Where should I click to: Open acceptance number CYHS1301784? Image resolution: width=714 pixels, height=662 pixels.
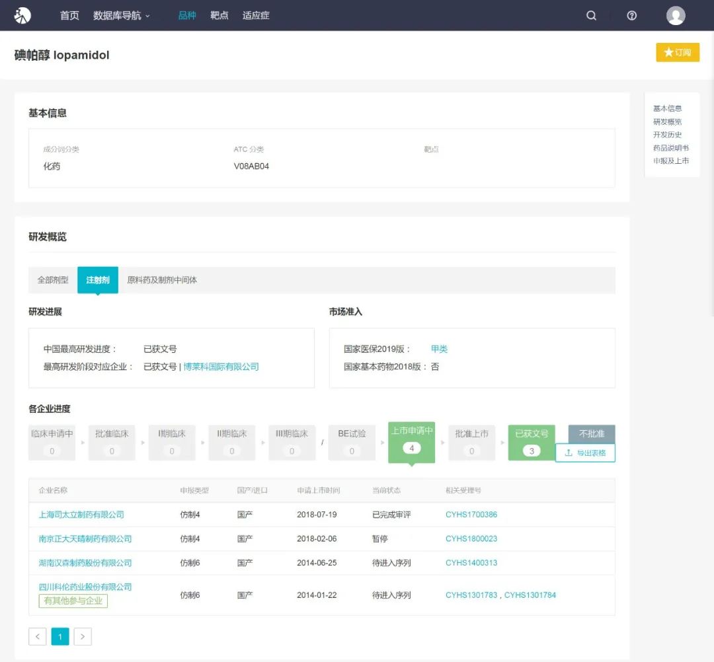click(530, 595)
